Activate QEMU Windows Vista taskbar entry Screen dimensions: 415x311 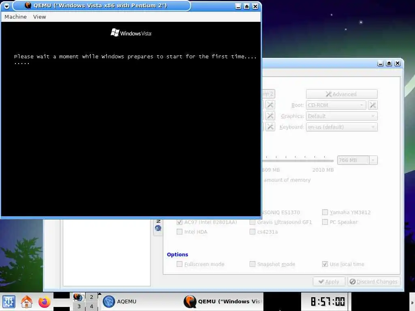[x=223, y=301]
